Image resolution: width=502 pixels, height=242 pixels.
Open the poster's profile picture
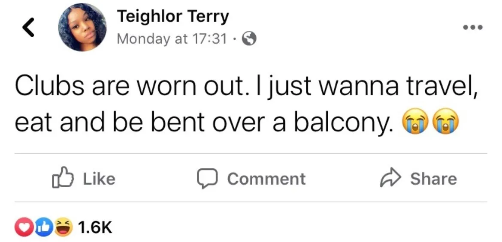82,27
